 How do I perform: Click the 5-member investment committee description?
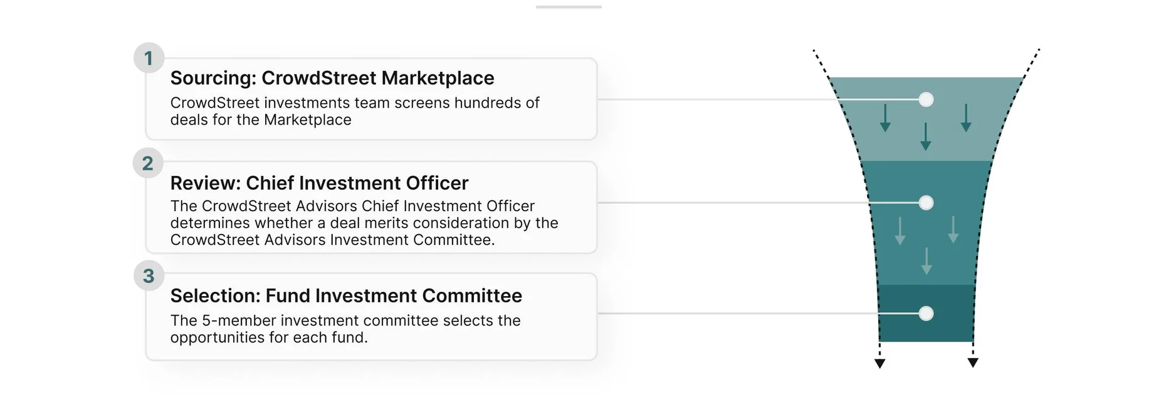(345, 329)
